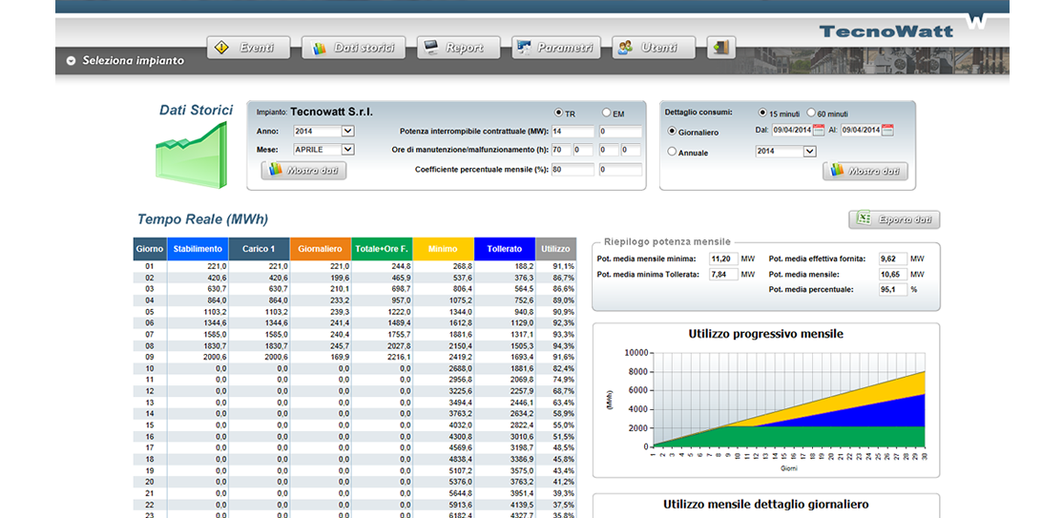Select the 60 minuti radio option
1042x518 pixels.
811,113
